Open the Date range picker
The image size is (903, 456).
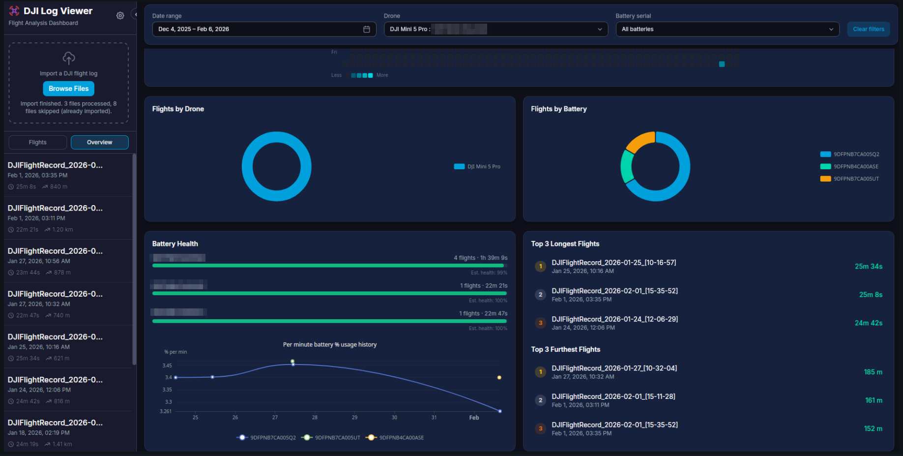264,29
